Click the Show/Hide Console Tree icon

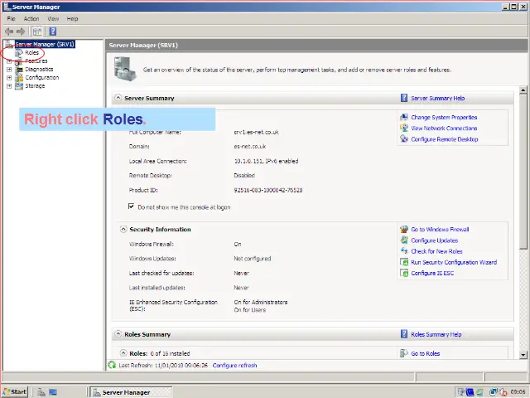pos(37,32)
